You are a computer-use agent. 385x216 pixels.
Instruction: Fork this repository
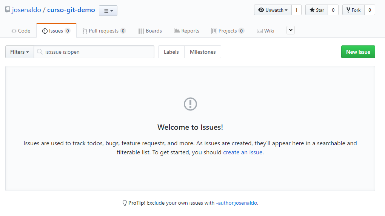tap(353, 10)
